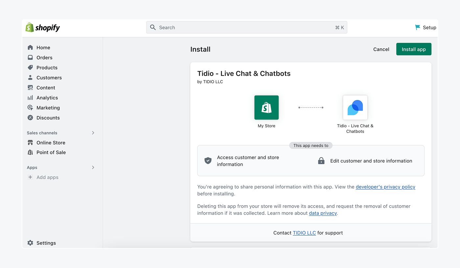The height and width of the screenshot is (268, 460).
Task: Open the developer's privacy policy link
Action: (385, 187)
